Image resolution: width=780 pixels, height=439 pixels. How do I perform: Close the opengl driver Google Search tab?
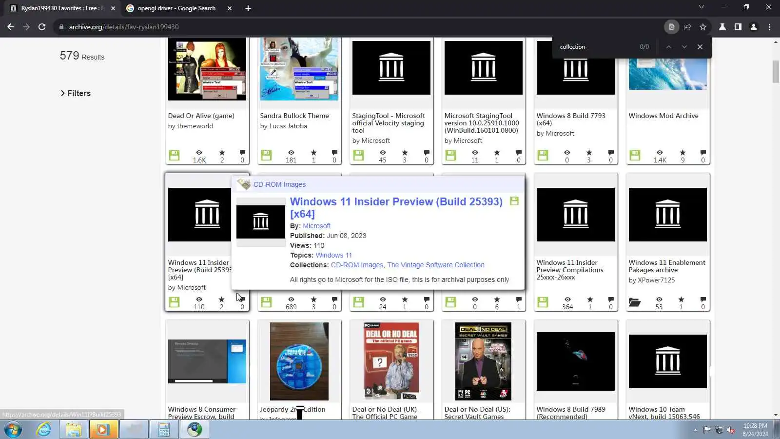[x=230, y=8]
